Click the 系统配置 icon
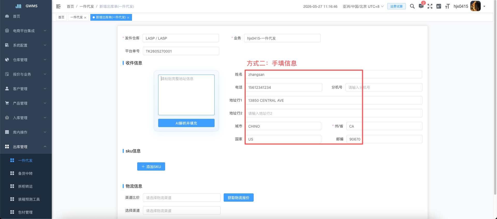The image size is (497, 219). point(7,45)
